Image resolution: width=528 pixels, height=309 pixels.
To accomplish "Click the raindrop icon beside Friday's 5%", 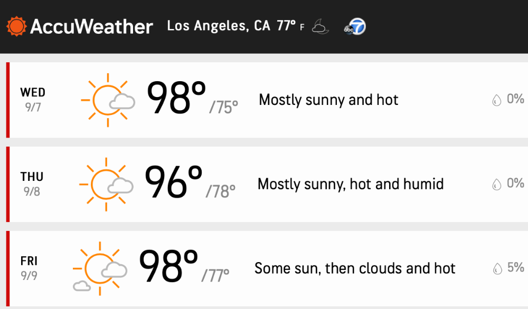I will 497,268.
